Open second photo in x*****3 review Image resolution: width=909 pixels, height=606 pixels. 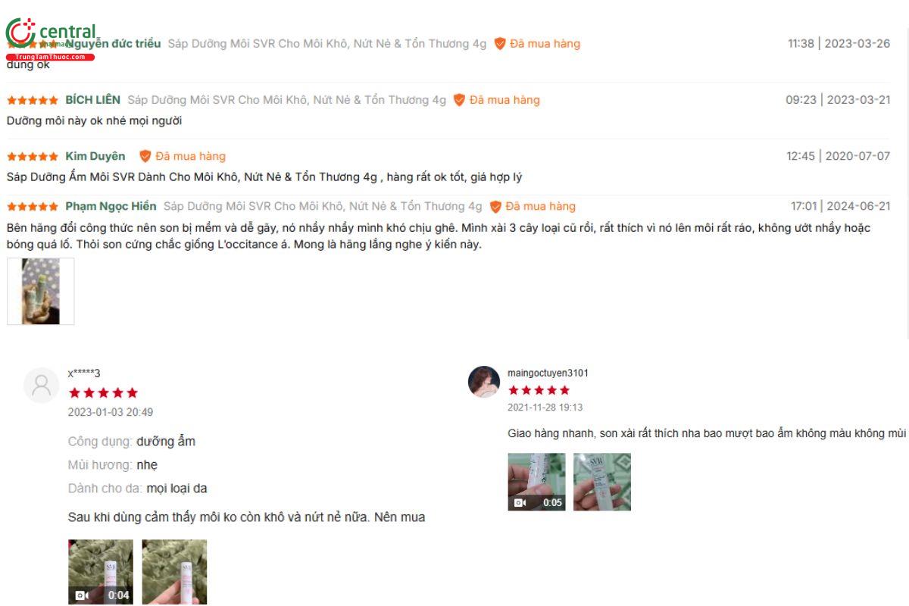(x=174, y=571)
